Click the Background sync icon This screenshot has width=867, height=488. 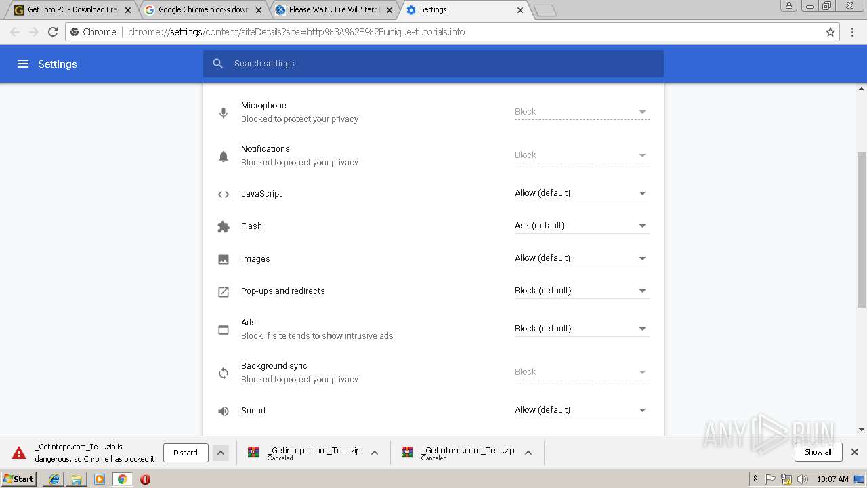pyautogui.click(x=224, y=373)
